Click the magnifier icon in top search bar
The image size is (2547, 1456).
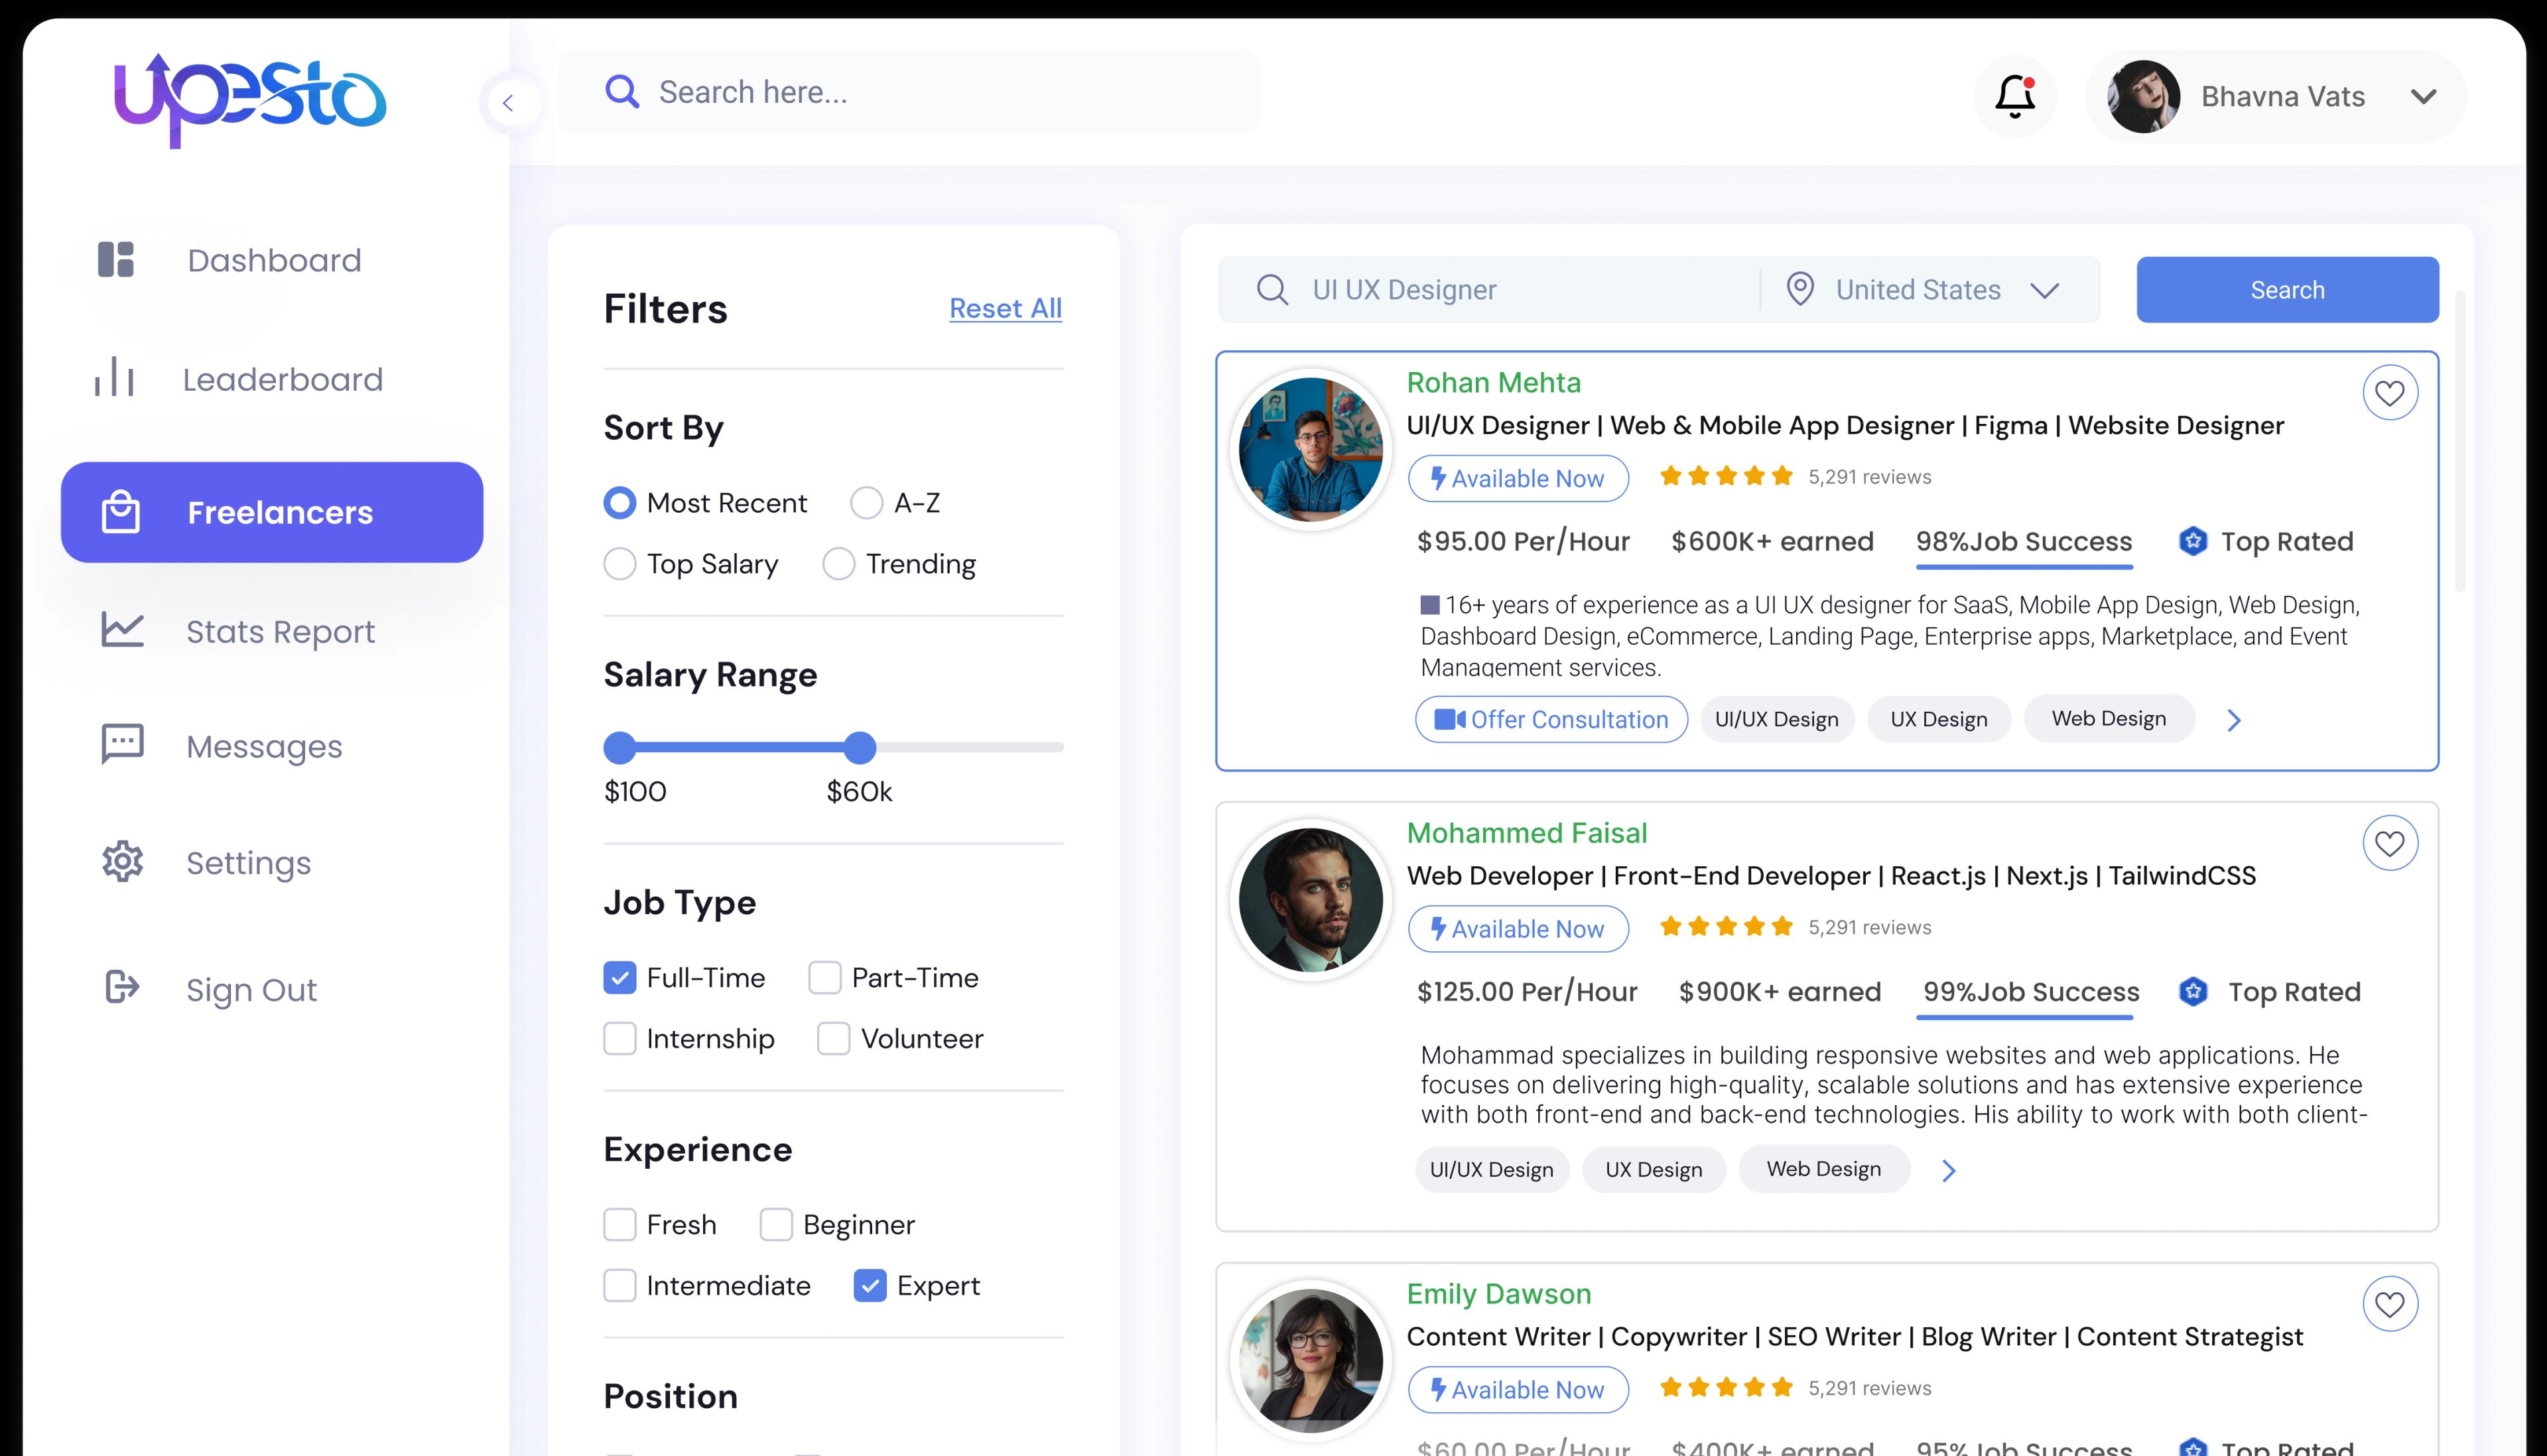coord(621,92)
